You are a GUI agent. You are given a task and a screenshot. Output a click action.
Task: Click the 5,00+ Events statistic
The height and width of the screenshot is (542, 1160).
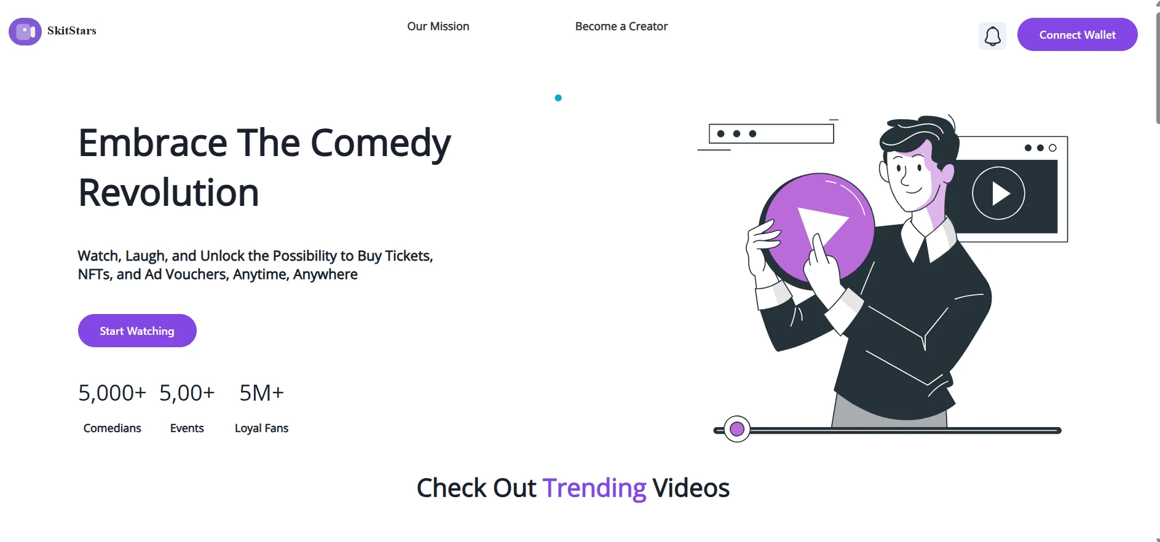tap(187, 409)
